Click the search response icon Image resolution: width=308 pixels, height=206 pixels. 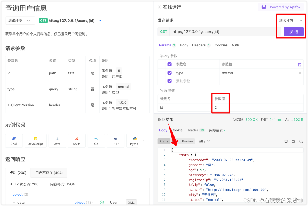click(301, 141)
